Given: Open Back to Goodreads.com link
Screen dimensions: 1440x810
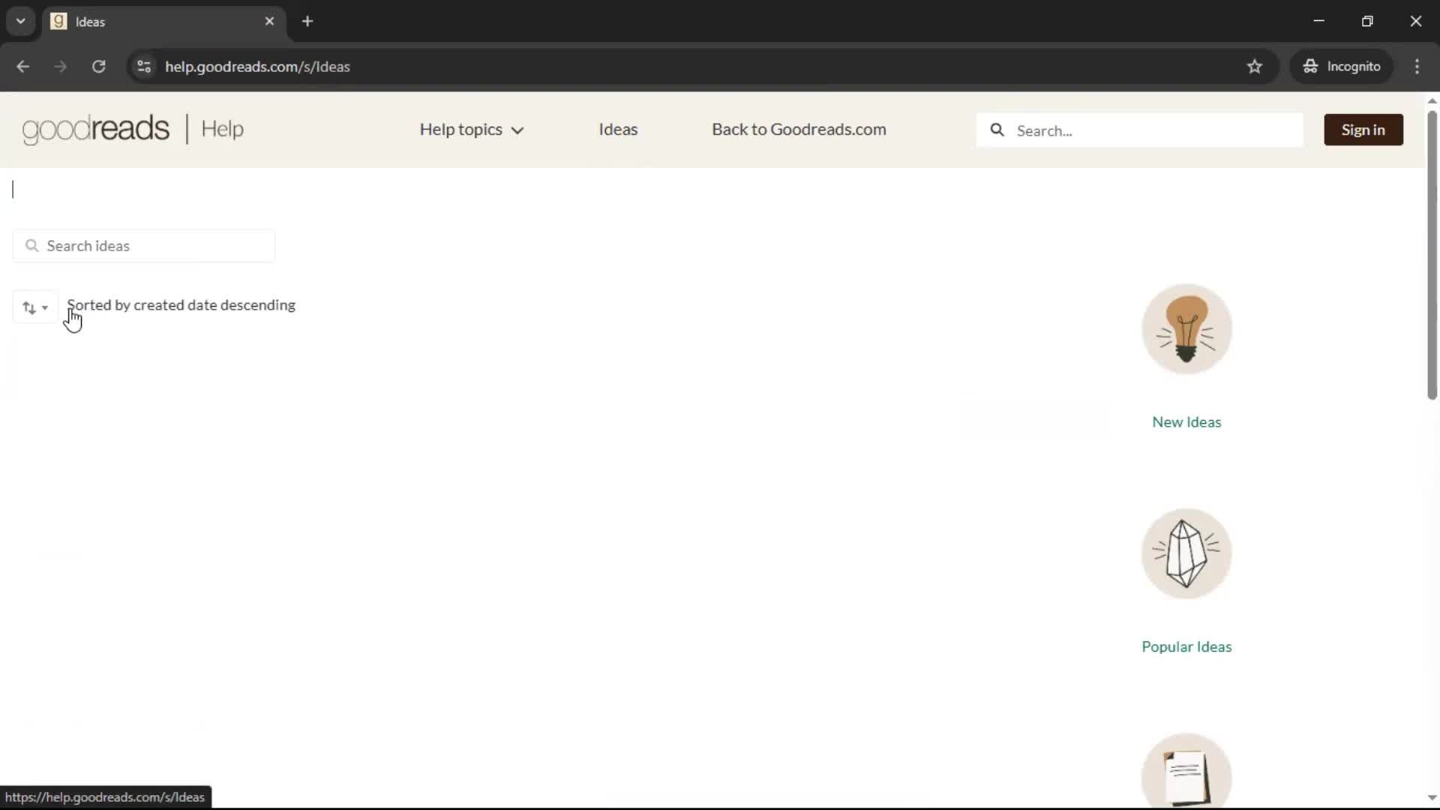Looking at the screenshot, I should [x=799, y=129].
